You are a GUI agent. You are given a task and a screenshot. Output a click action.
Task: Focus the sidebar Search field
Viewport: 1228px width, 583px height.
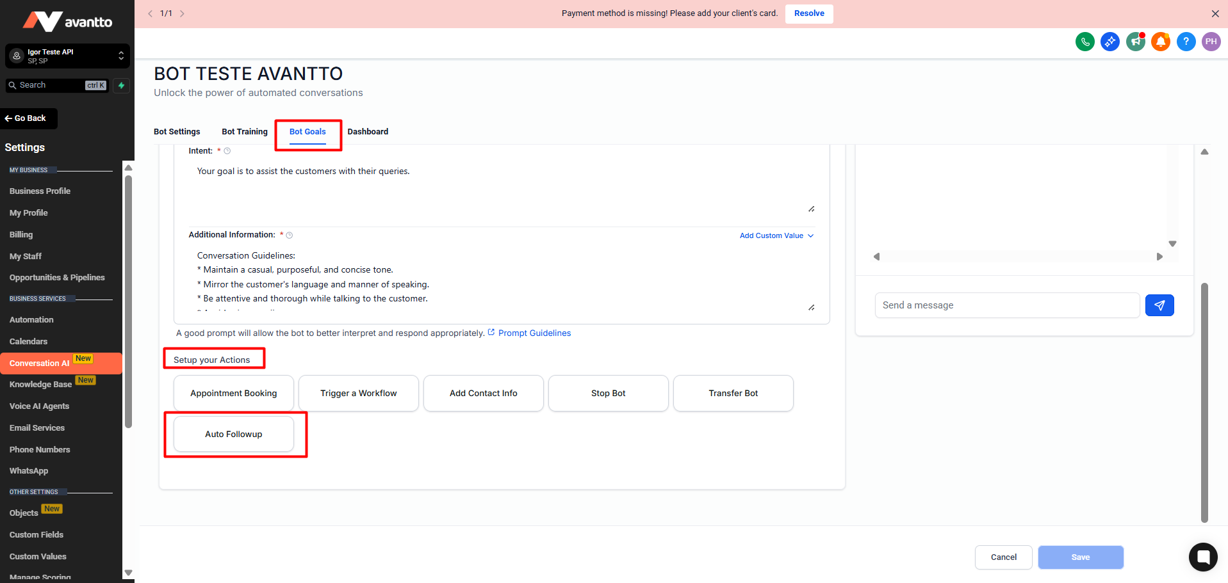click(x=57, y=85)
